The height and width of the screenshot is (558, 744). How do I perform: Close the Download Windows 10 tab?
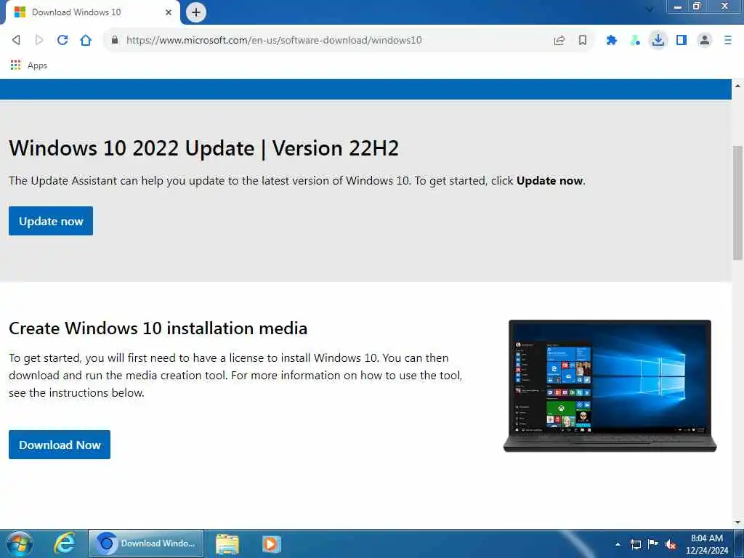tap(169, 12)
